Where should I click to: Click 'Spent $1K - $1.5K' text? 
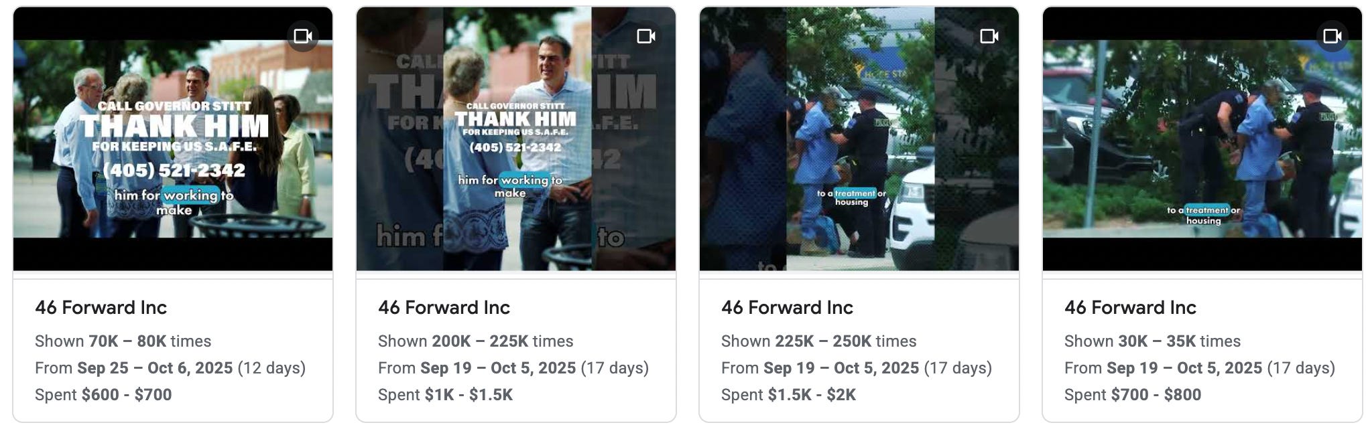pyautogui.click(x=445, y=395)
